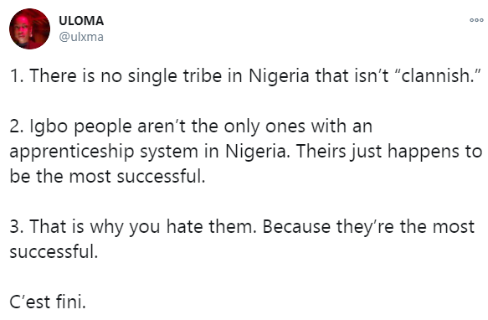
Task: Open the @ulxma handle link
Action: click(81, 37)
